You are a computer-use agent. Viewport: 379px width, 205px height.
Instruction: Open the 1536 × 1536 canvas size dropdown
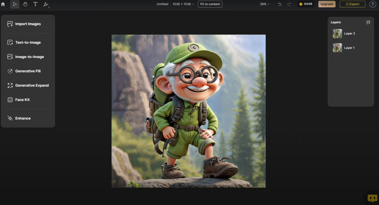183,4
